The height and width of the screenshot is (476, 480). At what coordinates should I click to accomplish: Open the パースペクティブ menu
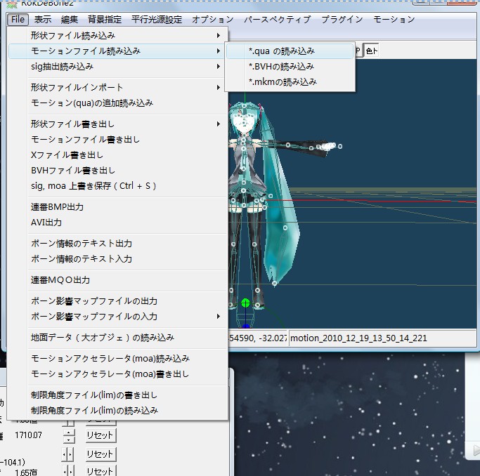point(278,20)
